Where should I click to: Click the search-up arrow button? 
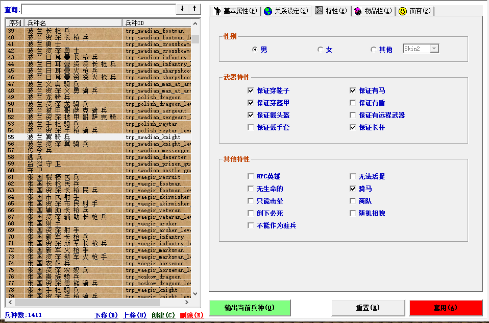[x=194, y=9]
